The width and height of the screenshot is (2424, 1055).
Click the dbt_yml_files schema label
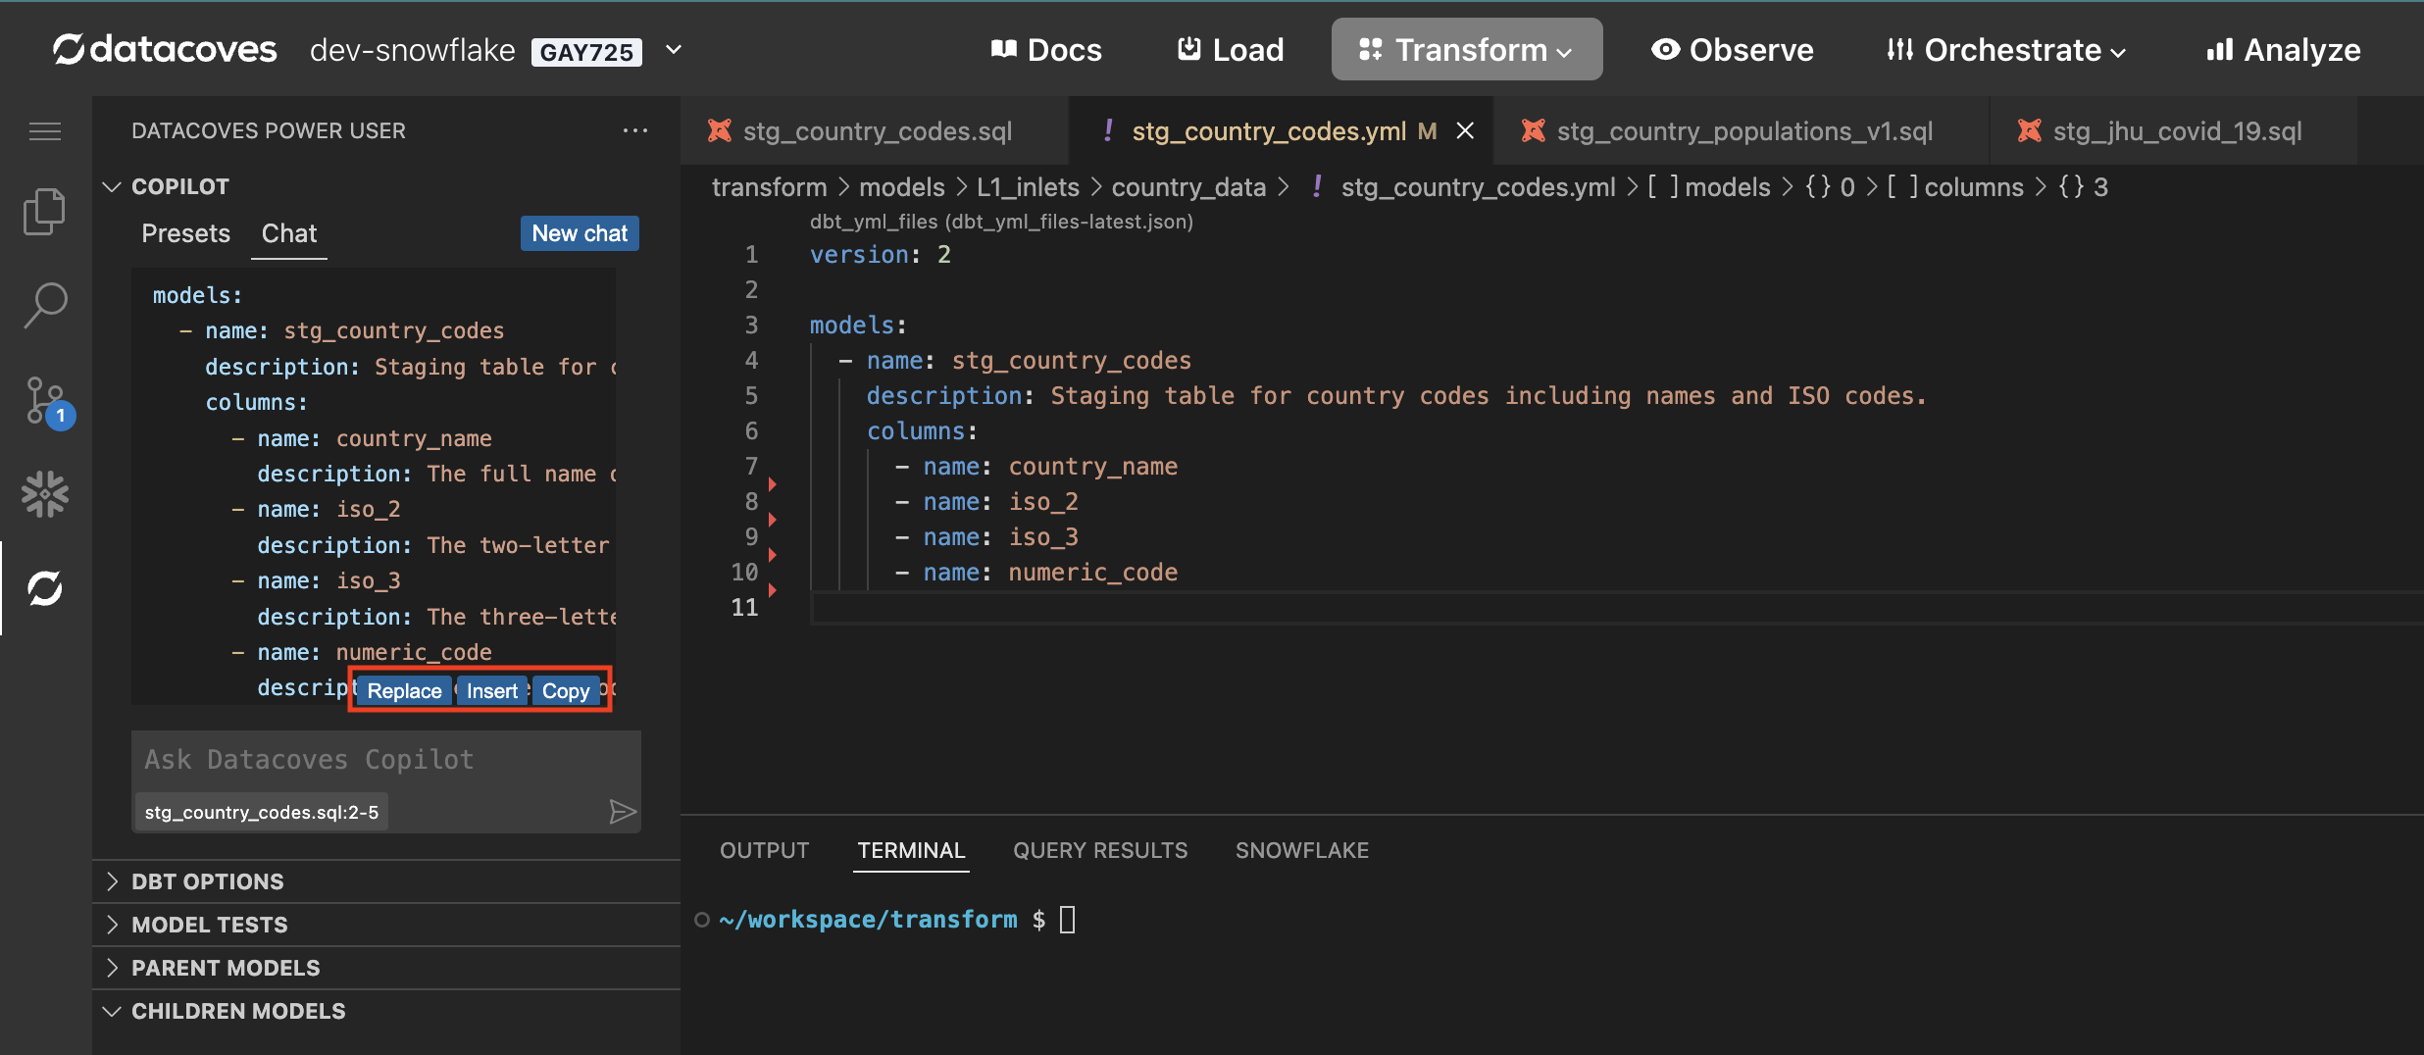pyautogui.click(x=1001, y=222)
